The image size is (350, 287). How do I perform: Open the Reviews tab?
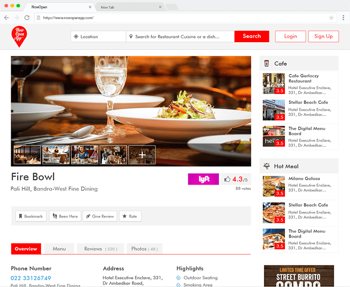coord(100,249)
